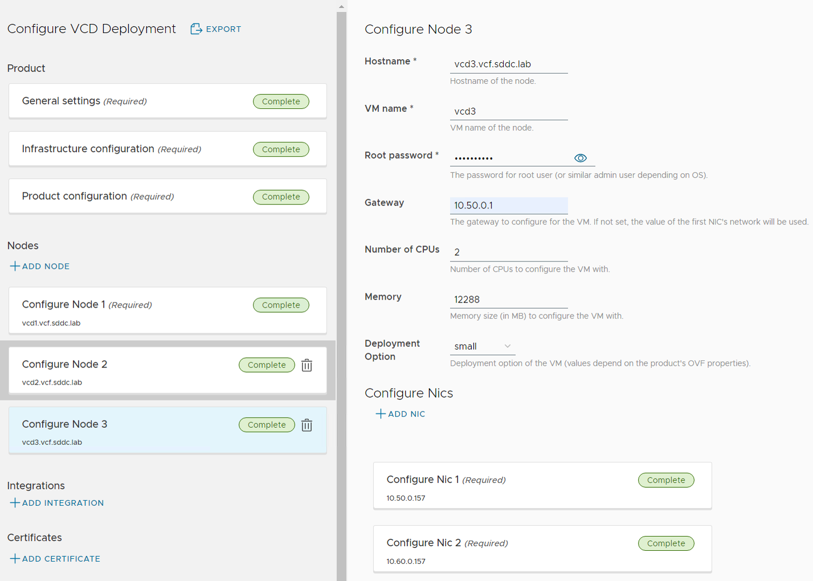Click the plus icon for Add Node
Viewport: 813px width, 581px height.
[x=15, y=266]
